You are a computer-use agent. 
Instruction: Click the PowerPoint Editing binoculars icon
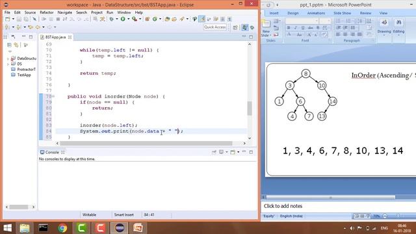point(398,23)
